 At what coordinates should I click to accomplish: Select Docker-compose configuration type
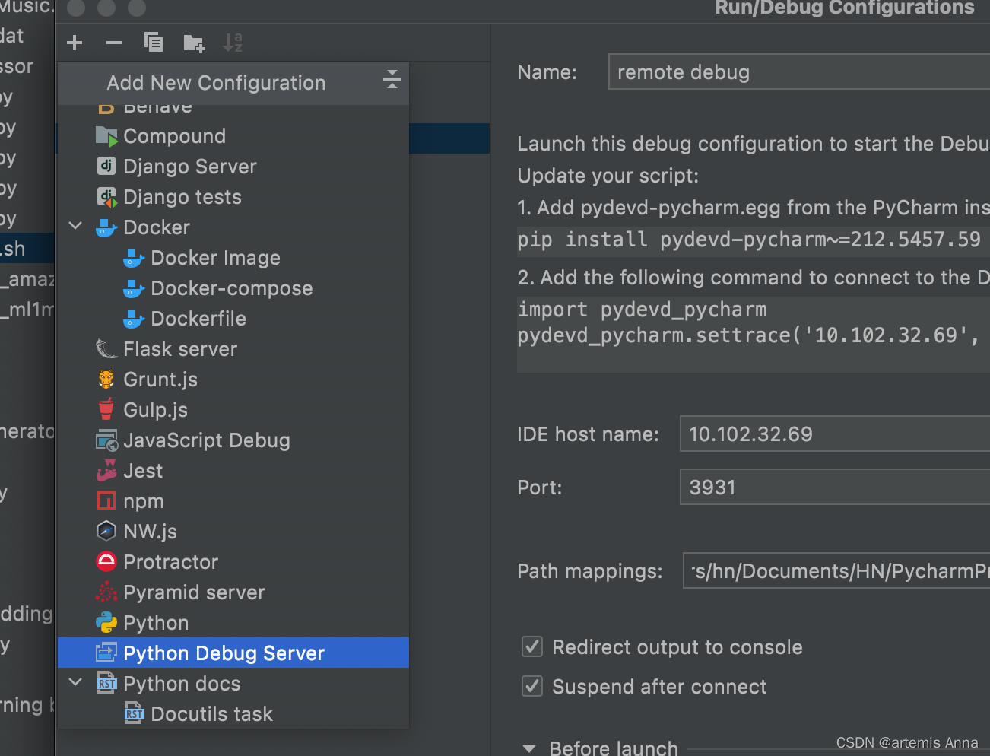(x=233, y=288)
